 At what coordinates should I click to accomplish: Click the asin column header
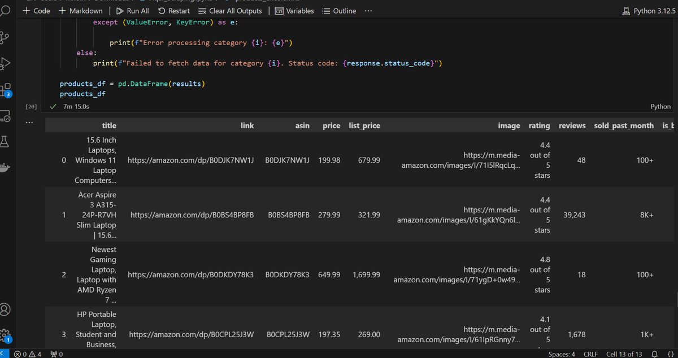pos(302,125)
